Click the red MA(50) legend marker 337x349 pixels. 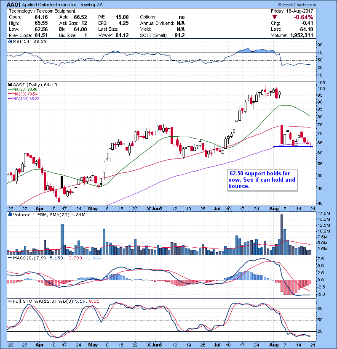pos(9,94)
